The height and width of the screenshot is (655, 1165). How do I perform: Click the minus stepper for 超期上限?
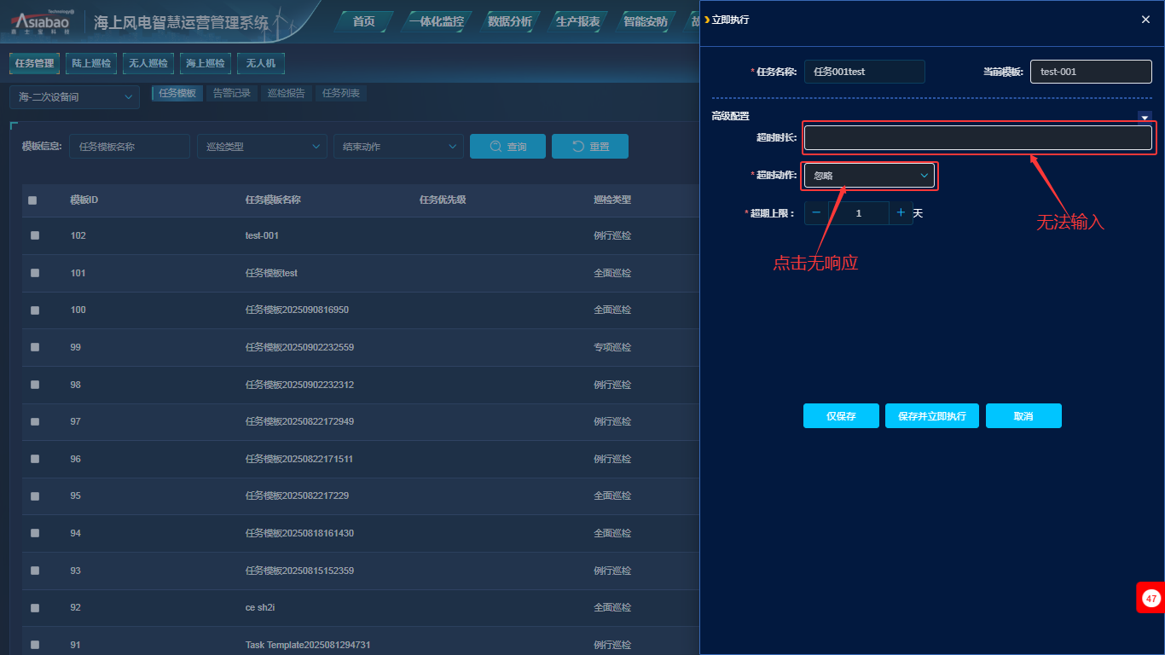pos(816,213)
